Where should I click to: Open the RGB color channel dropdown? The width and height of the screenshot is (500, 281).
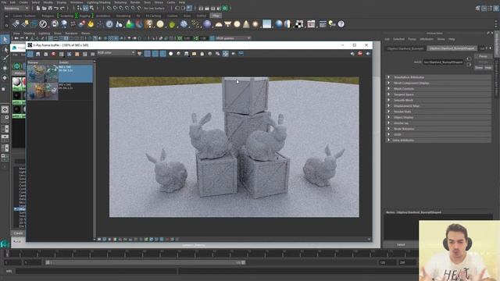[116, 53]
